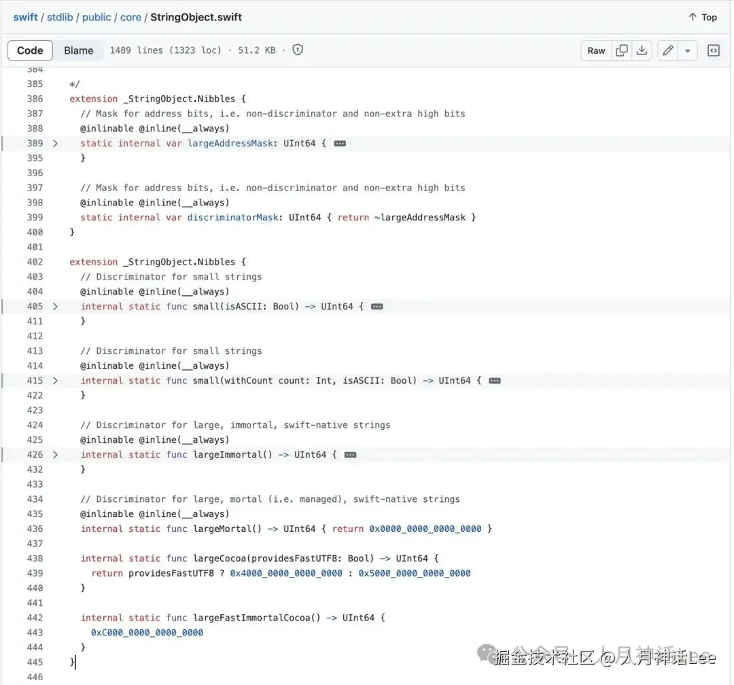
Task: Expand collapsed code at line 389
Action: 55,144
